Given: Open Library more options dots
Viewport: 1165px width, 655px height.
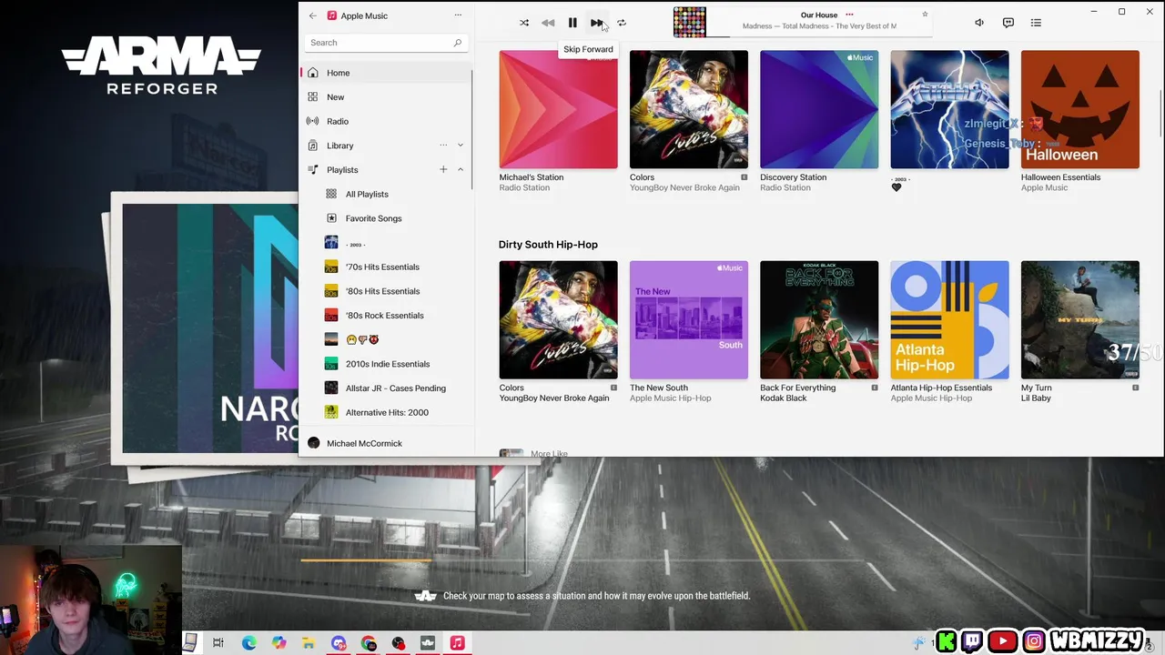Looking at the screenshot, I should (443, 146).
